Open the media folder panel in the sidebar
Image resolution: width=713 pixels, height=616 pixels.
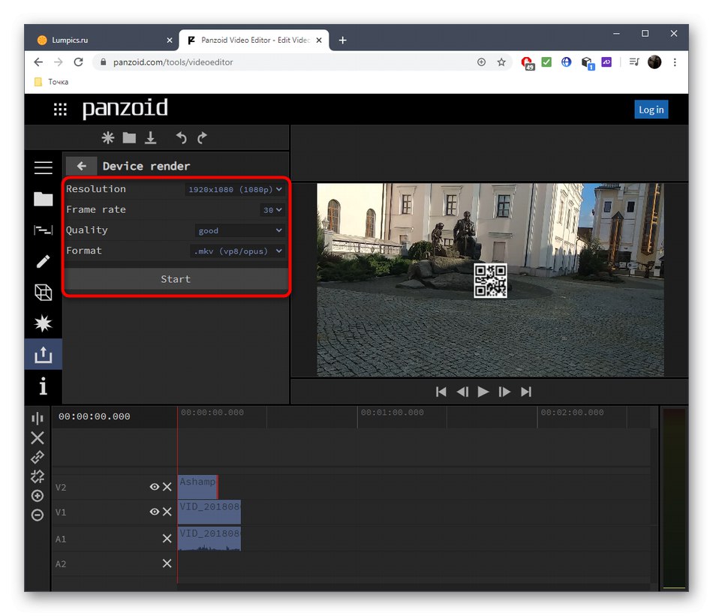43,199
